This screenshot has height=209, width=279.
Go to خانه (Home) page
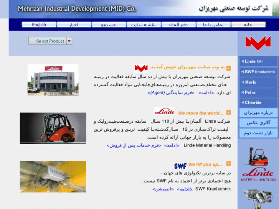248,25
